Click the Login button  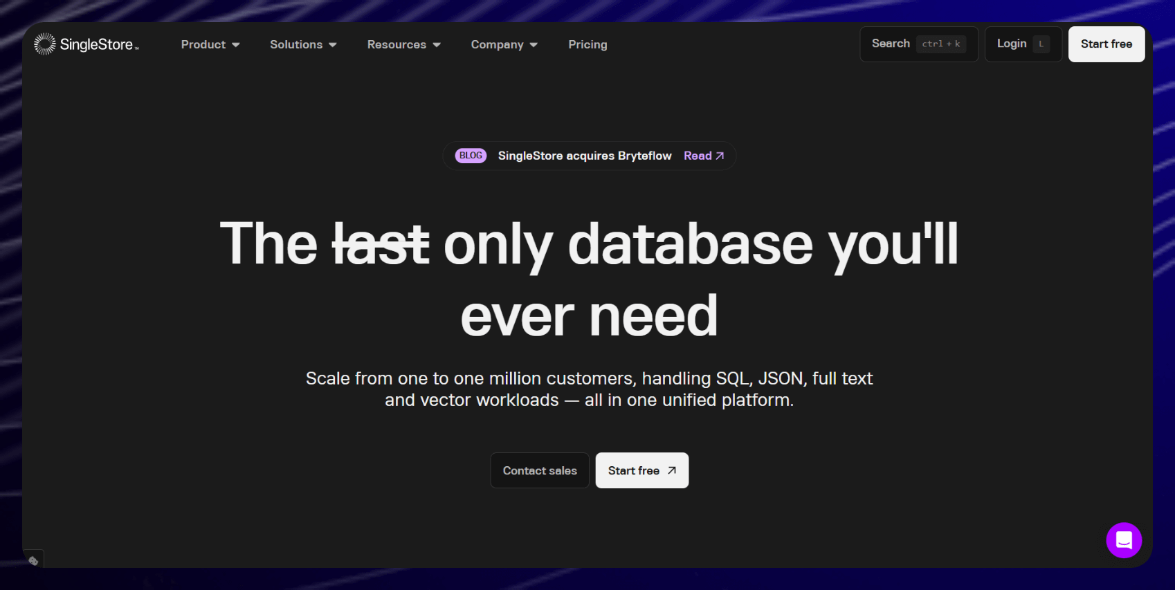point(1023,44)
